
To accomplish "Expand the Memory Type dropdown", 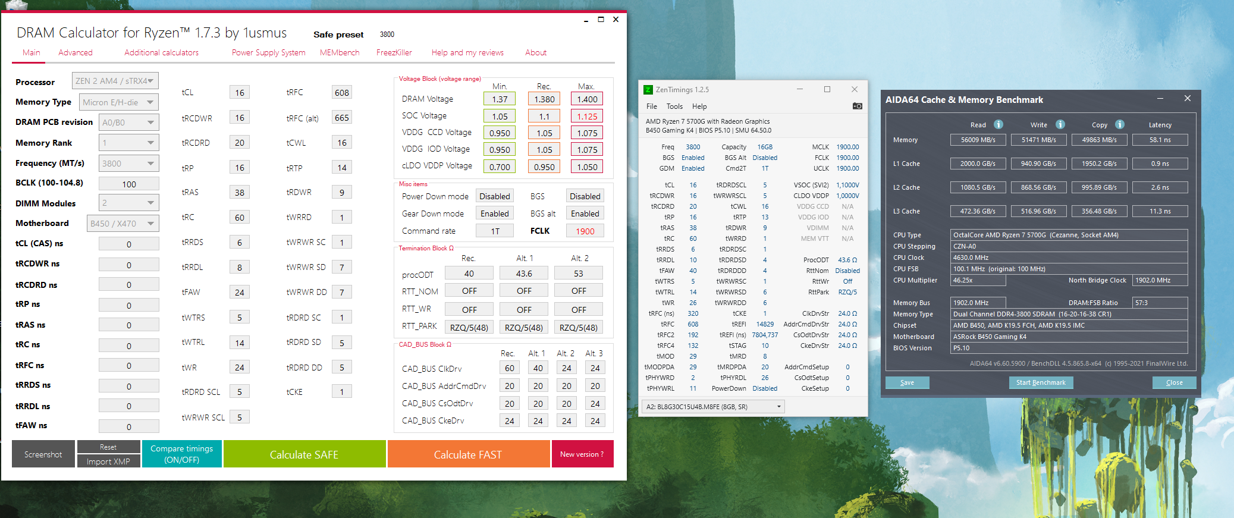I will click(x=119, y=102).
